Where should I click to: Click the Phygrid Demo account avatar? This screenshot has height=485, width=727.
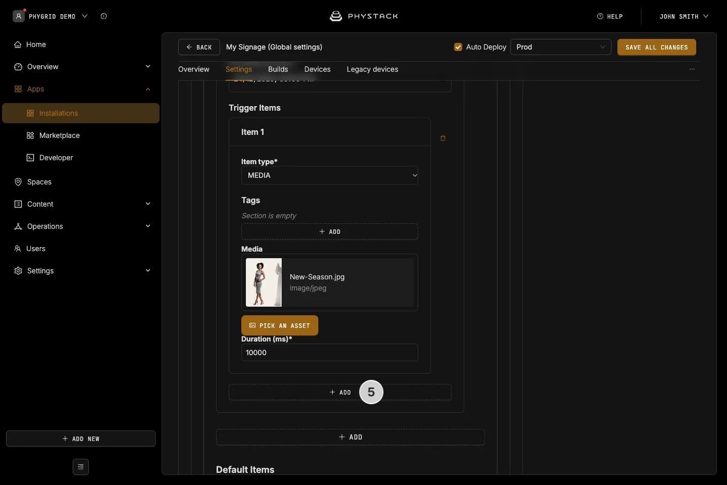[x=19, y=16]
